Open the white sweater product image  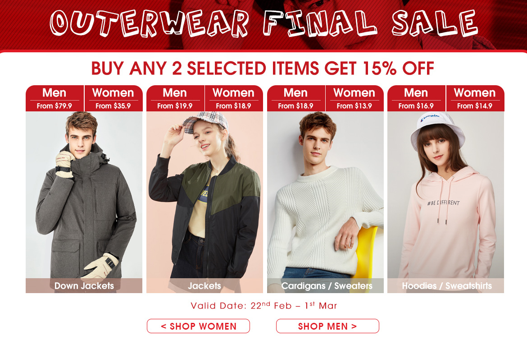[x=325, y=195]
